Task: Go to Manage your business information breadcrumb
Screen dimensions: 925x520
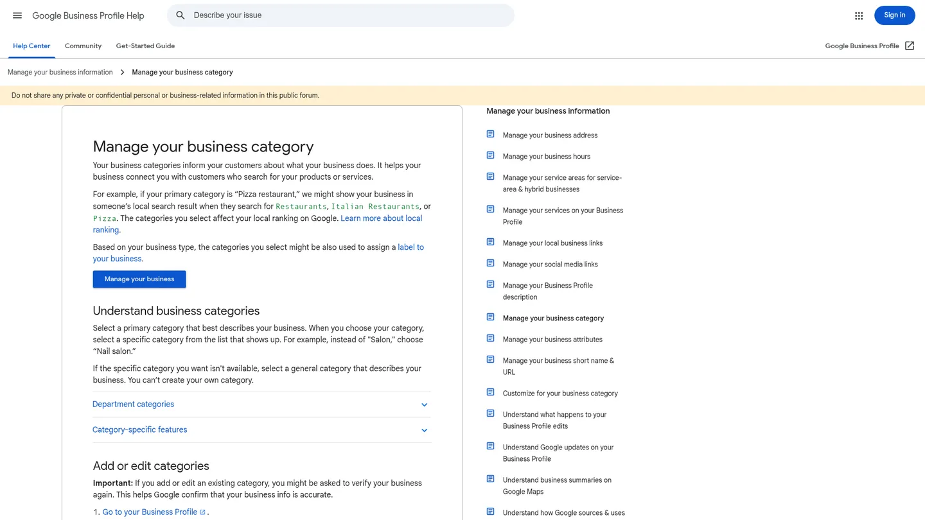Action: [x=60, y=73]
